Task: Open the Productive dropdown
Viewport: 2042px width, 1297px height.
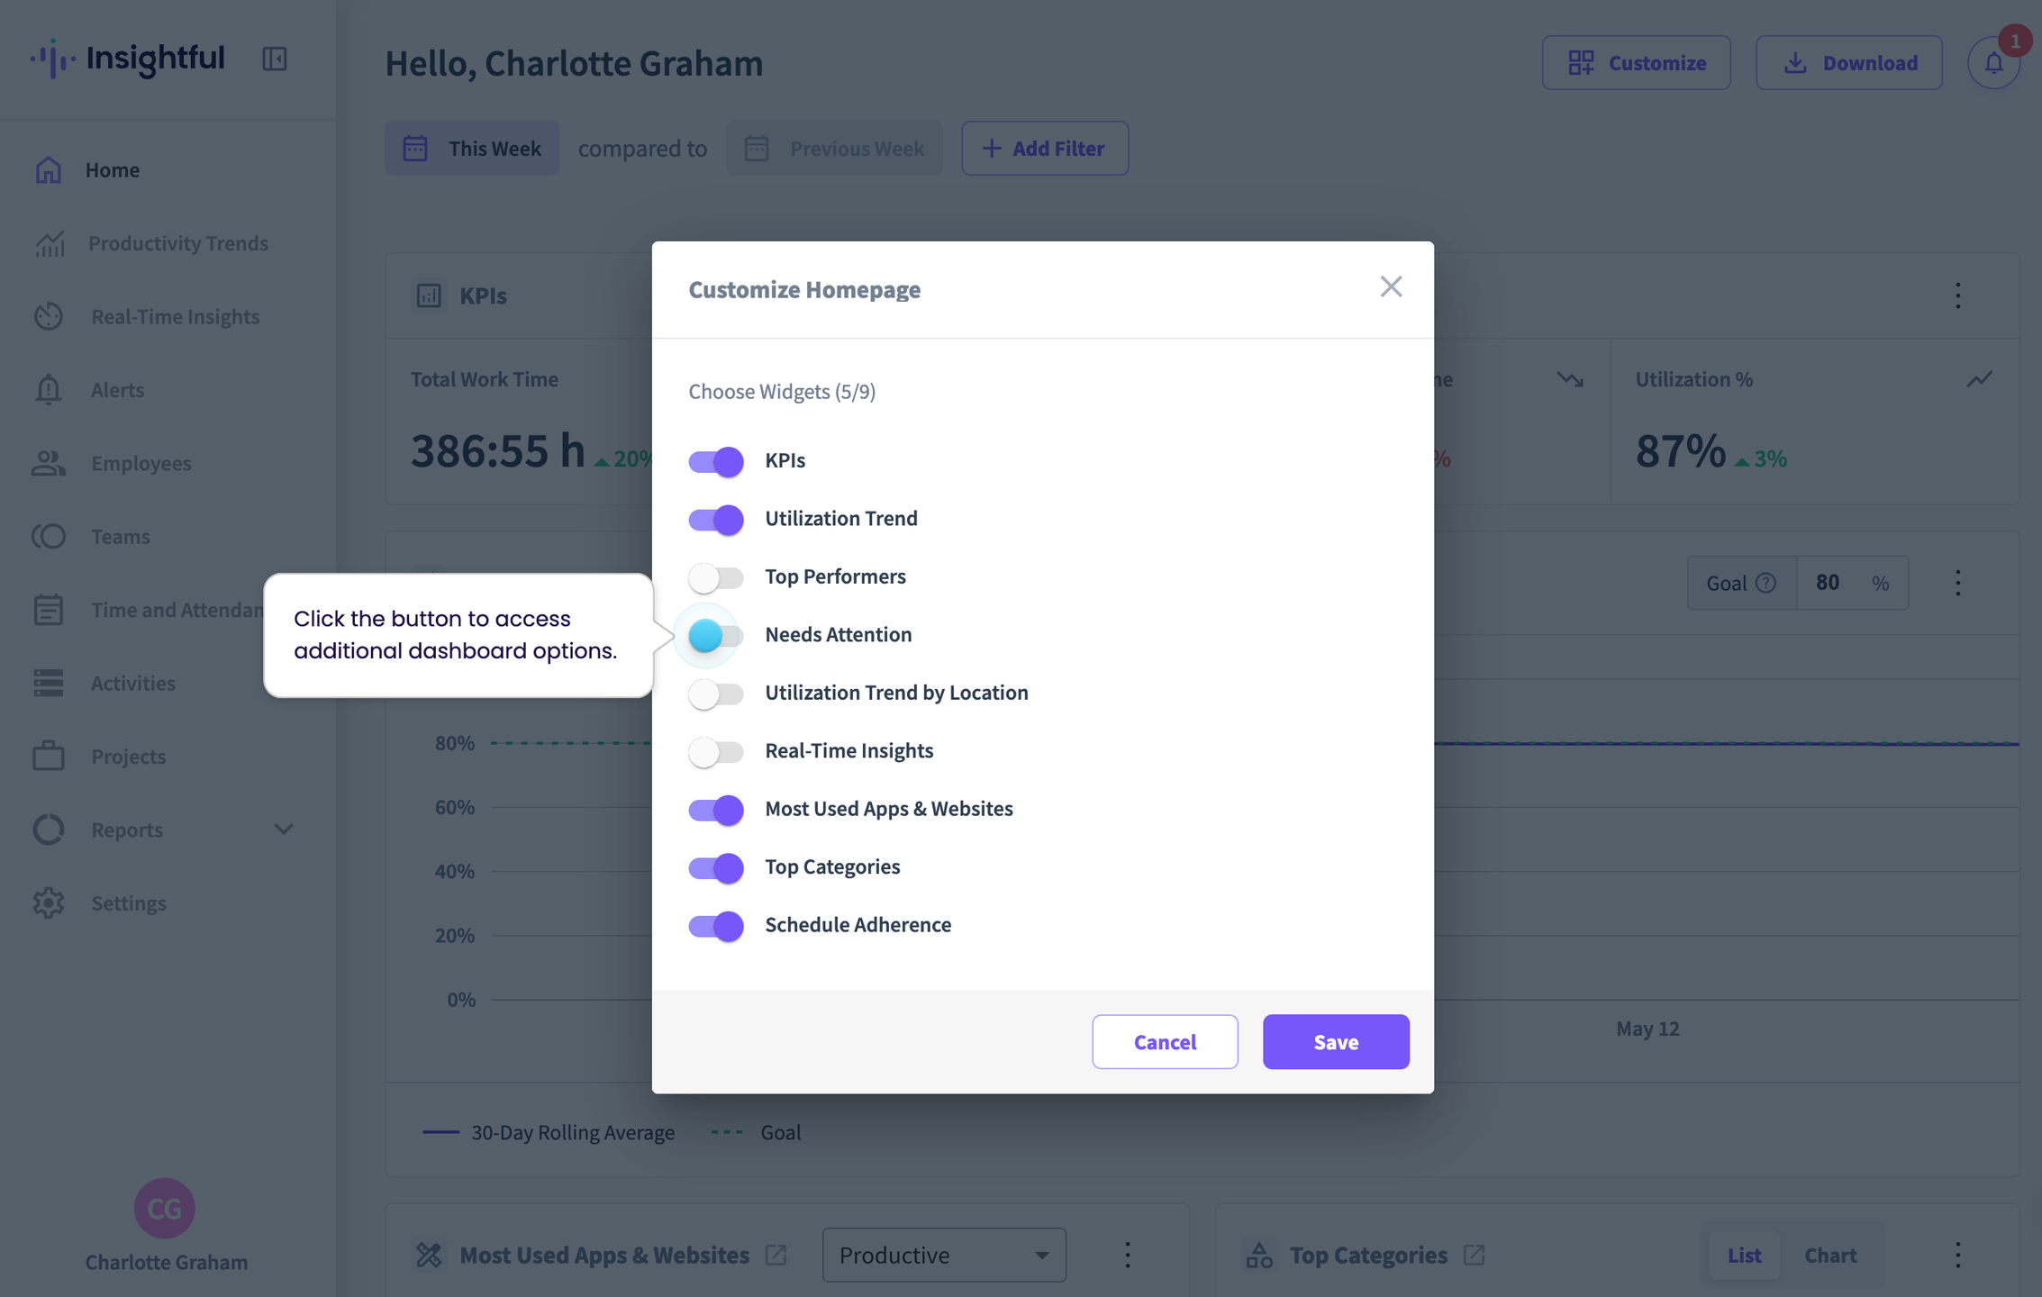Action: tap(944, 1255)
